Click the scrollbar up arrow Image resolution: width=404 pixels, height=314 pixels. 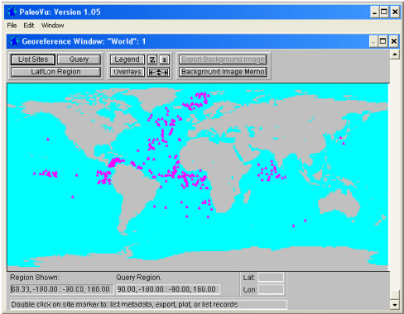(x=395, y=55)
